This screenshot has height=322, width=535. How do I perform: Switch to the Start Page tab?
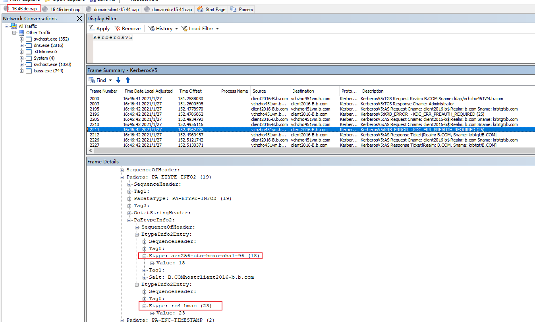(212, 9)
